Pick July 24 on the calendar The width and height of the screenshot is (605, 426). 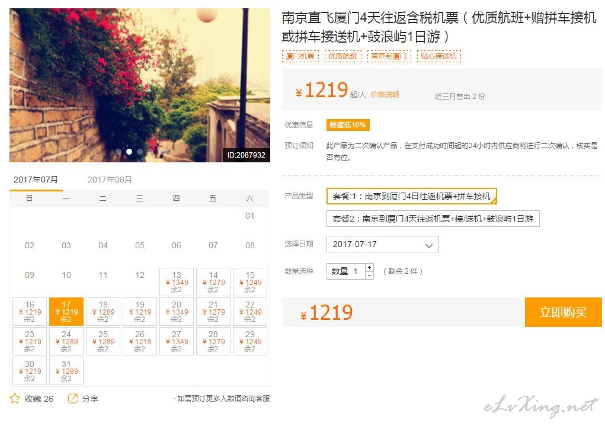(x=66, y=341)
